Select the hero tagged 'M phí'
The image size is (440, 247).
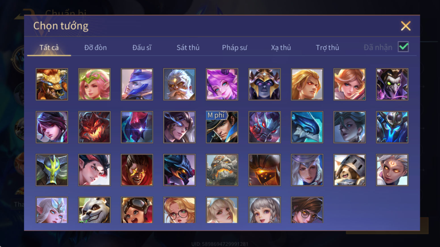(x=222, y=127)
